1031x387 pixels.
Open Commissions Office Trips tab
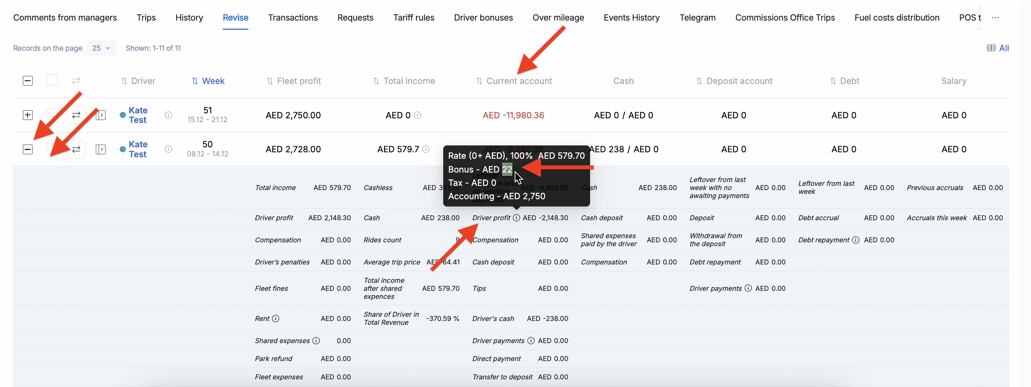[785, 18]
